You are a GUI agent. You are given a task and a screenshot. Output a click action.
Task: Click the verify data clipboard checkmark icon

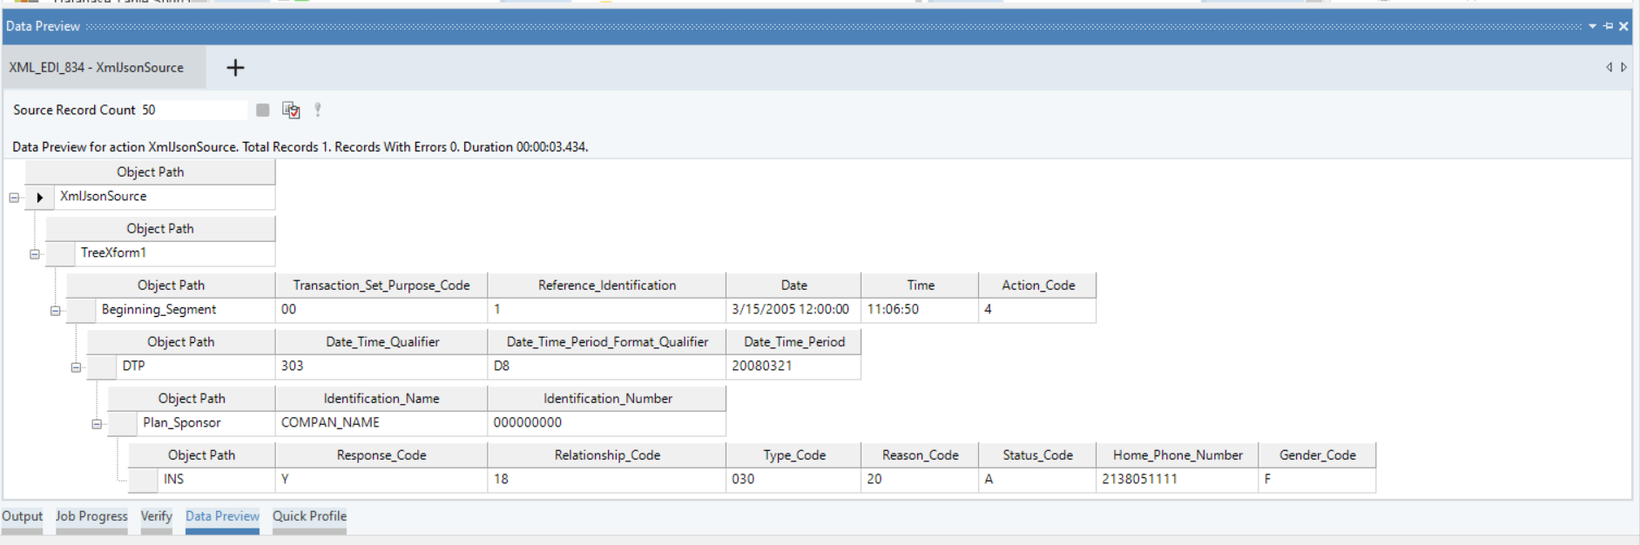(291, 111)
